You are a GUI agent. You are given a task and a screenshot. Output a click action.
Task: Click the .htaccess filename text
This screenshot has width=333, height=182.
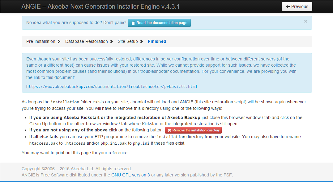tap(75, 143)
